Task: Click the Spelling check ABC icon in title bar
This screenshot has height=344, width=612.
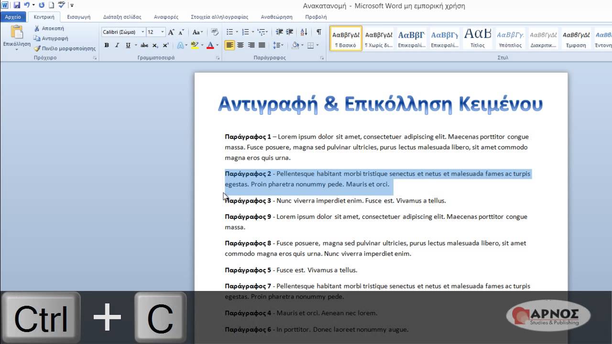Action: [x=61, y=5]
